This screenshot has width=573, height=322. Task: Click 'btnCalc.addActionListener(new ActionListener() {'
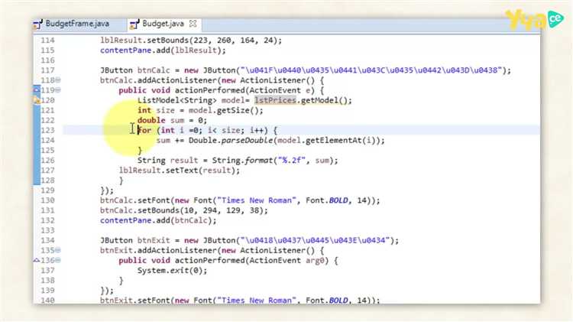[212, 80]
